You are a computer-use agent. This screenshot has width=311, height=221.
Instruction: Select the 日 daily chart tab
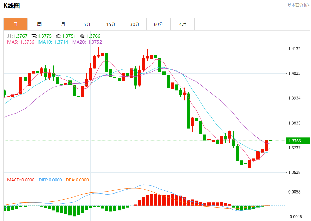15,24
